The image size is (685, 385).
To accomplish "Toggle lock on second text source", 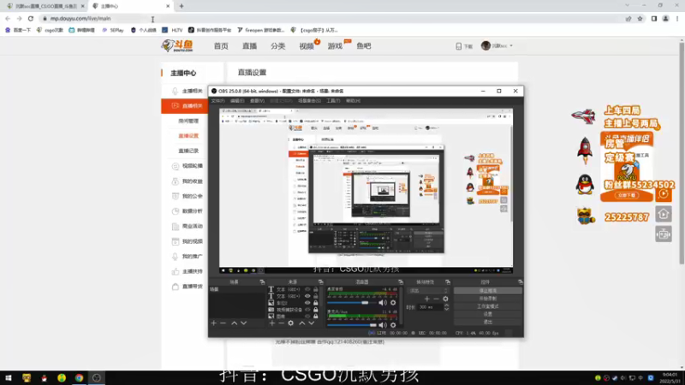I will [x=315, y=296].
